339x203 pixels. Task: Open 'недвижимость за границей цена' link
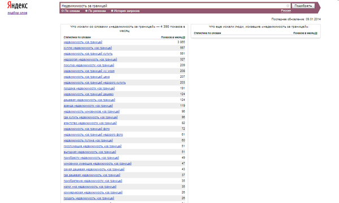point(86,77)
